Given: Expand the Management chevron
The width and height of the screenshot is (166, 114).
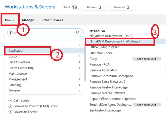Looking at the screenshot, I should (80, 79).
